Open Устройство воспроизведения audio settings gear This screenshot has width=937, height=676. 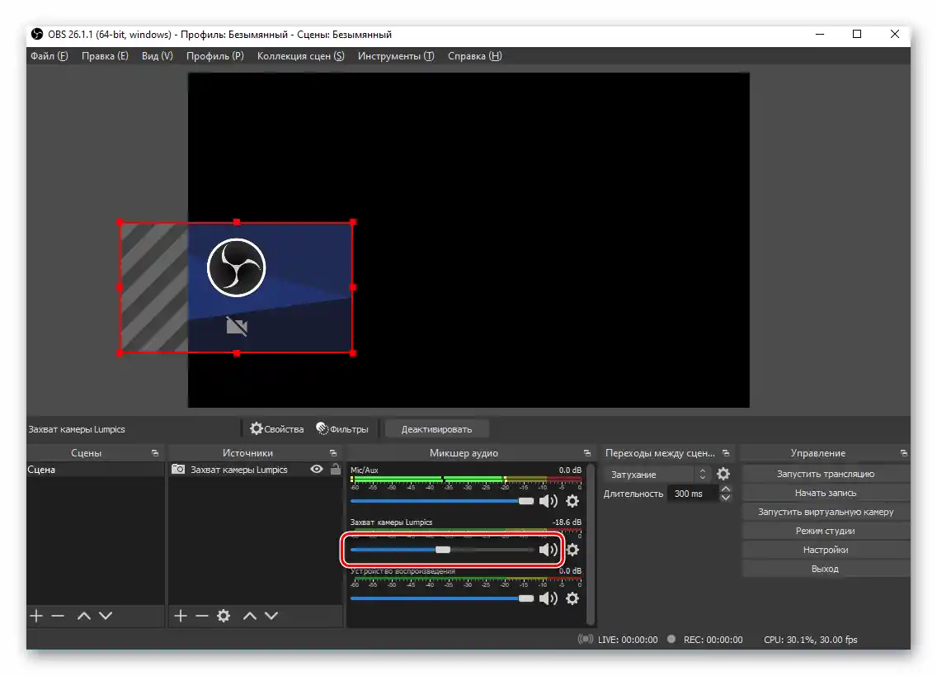click(x=572, y=598)
